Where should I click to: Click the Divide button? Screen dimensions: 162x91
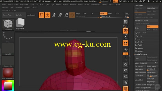[140, 28]
